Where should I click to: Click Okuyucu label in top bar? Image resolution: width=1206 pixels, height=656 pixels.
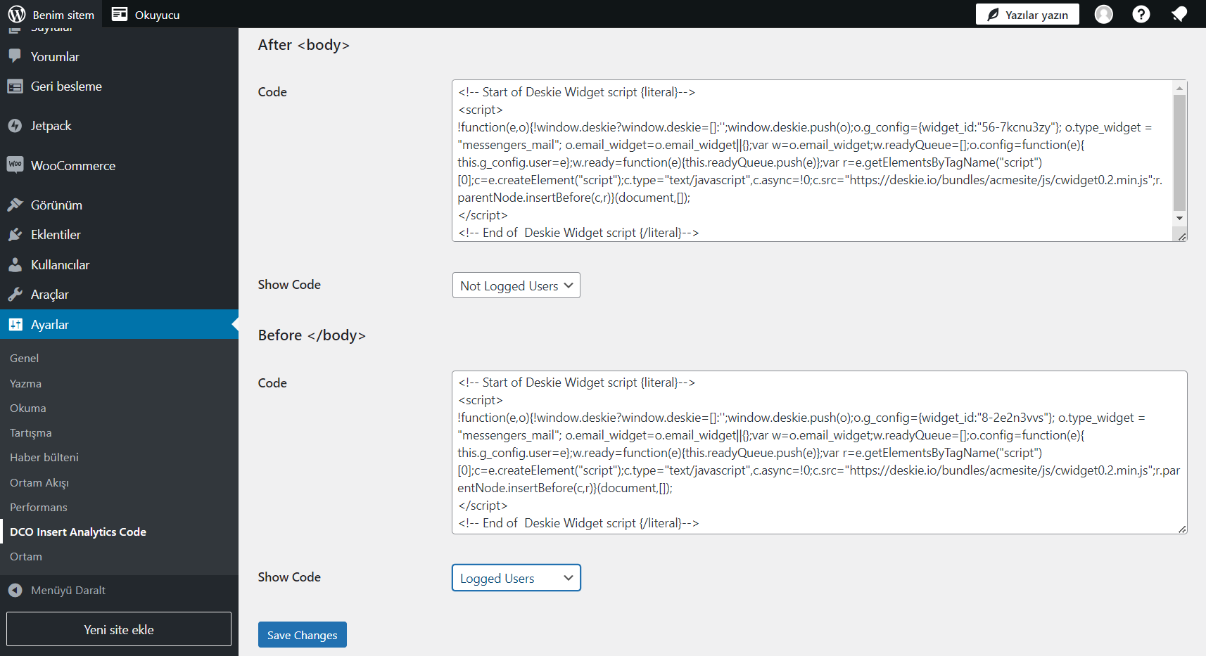[x=157, y=15]
